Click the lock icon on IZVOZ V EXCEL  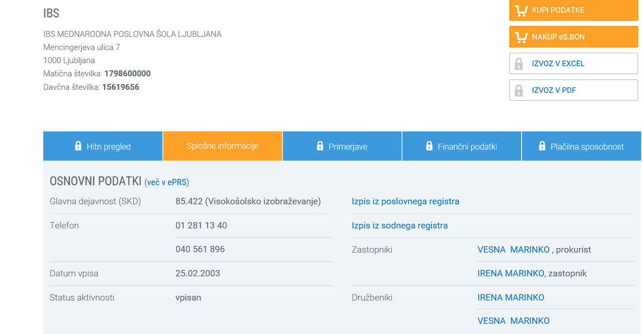[518, 64]
